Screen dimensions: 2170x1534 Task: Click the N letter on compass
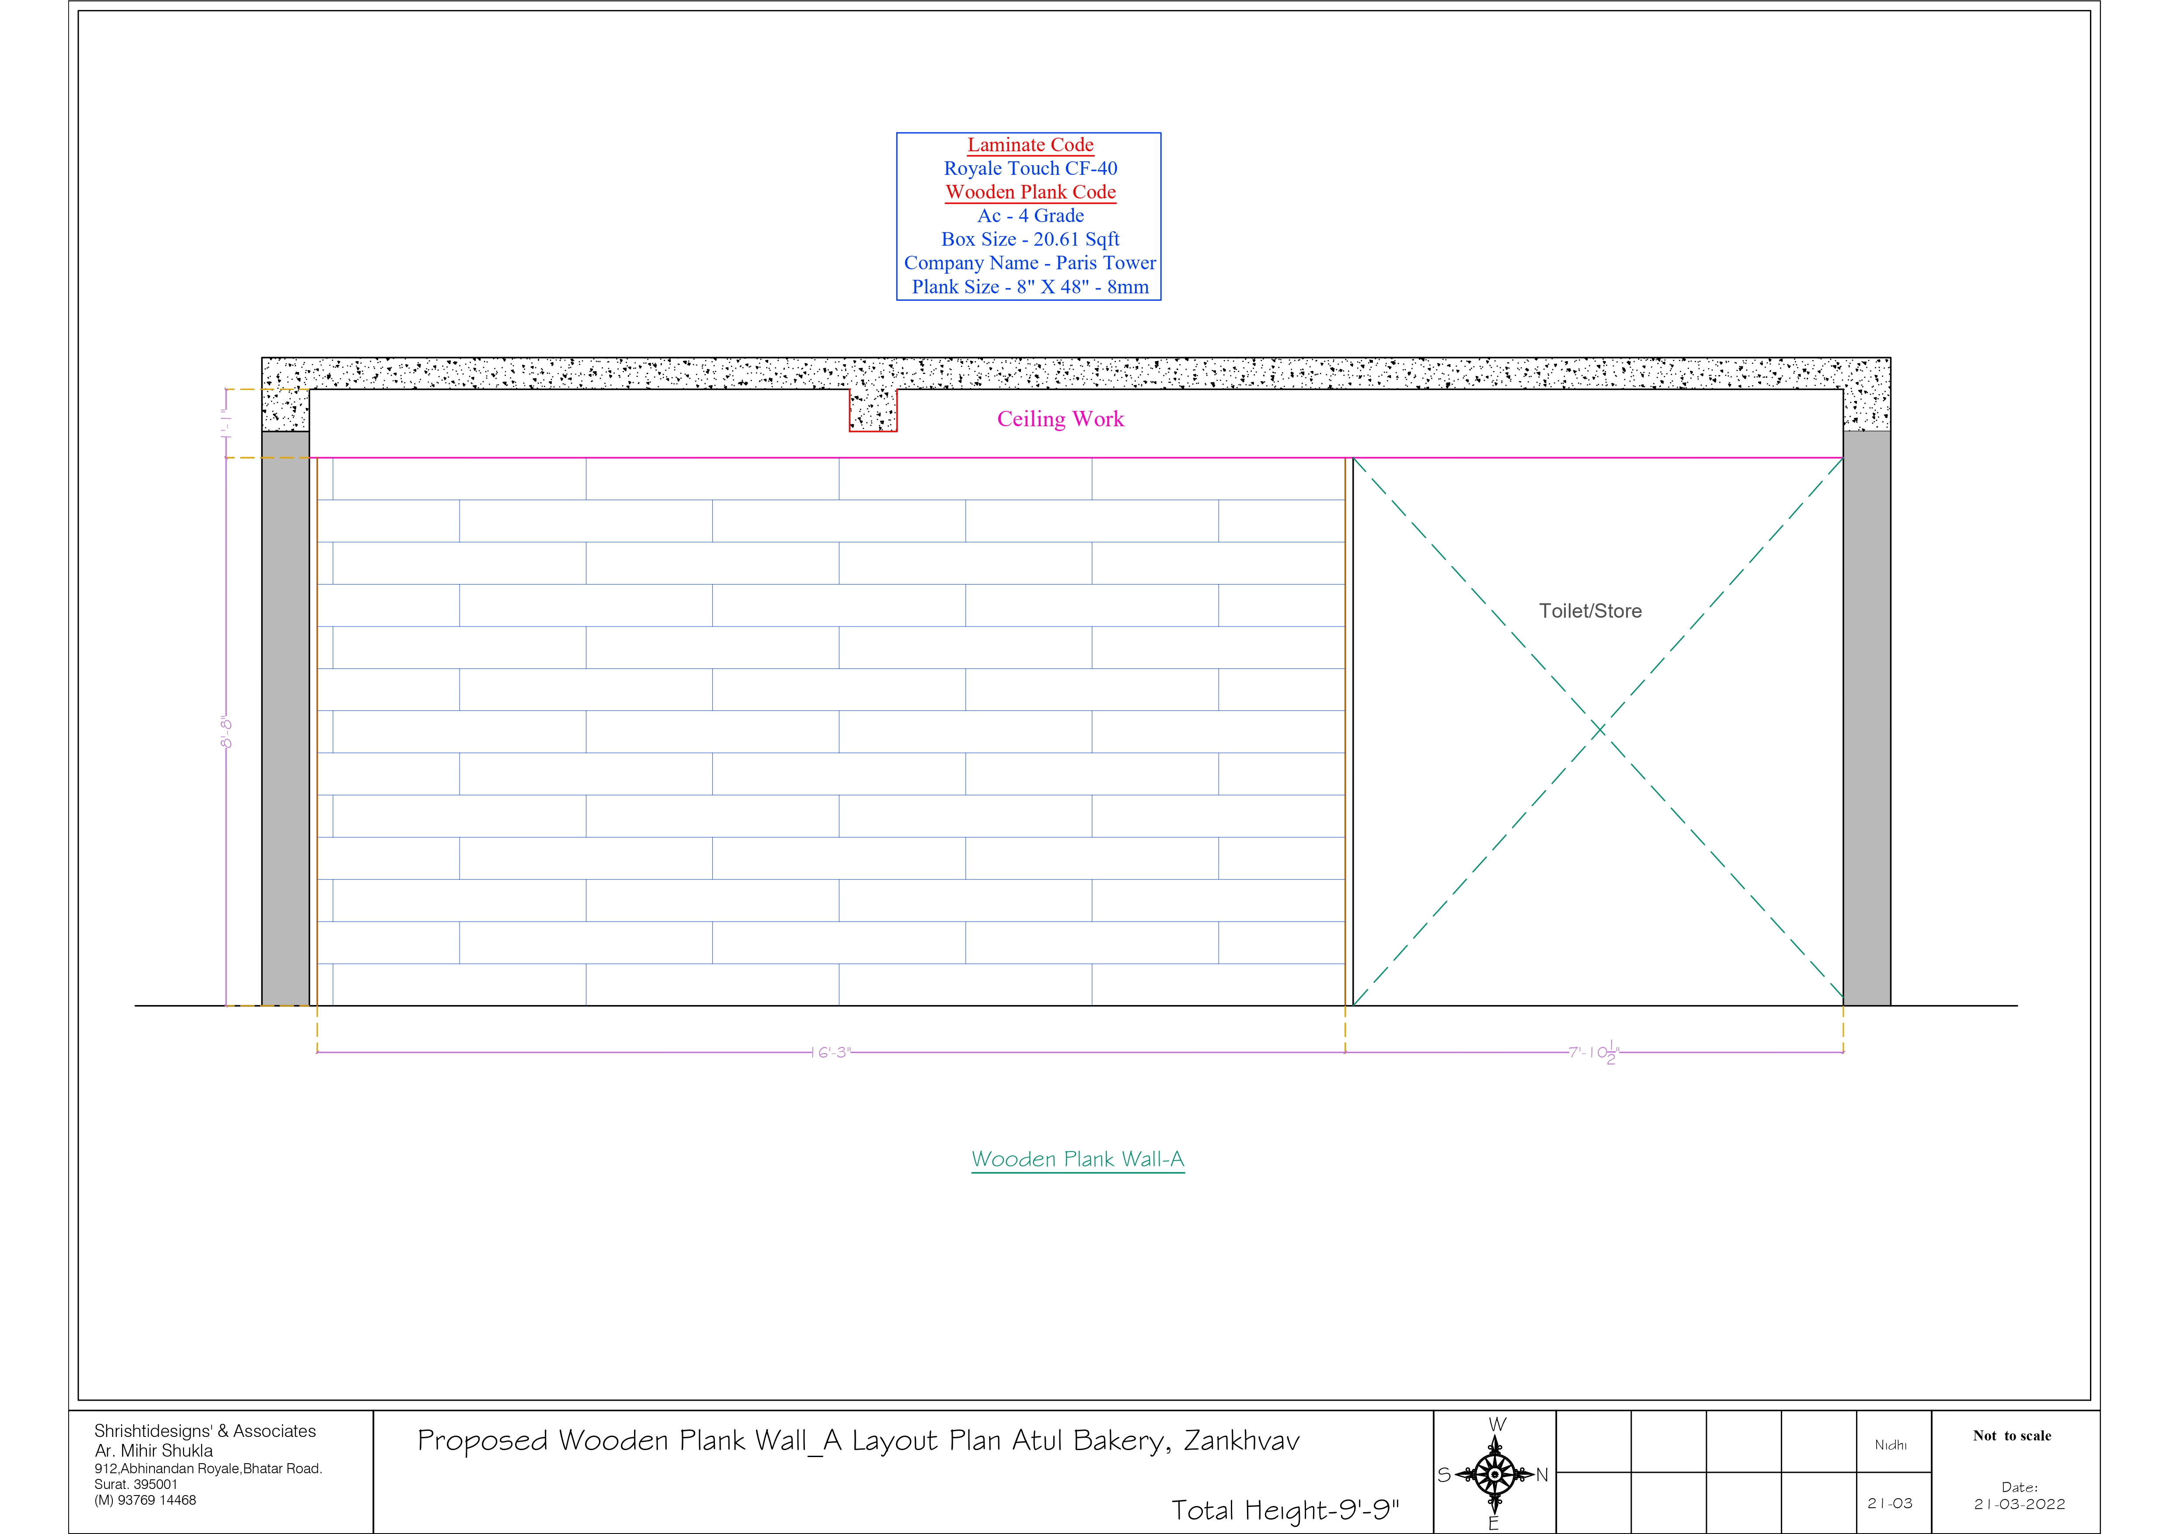(1542, 1475)
